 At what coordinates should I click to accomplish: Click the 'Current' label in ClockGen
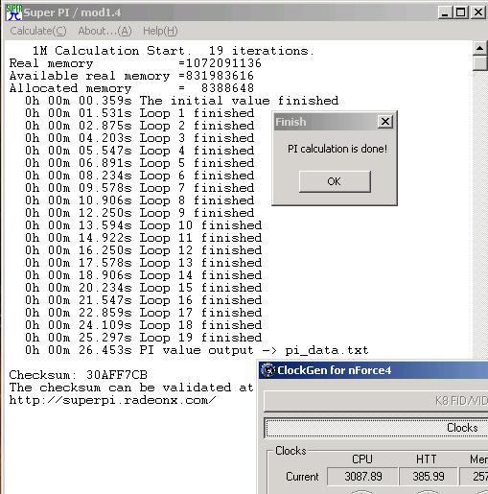[x=302, y=477]
